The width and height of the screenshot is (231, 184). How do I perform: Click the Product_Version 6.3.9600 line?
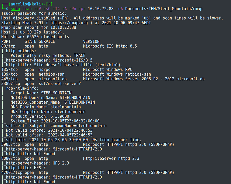pos(40,116)
